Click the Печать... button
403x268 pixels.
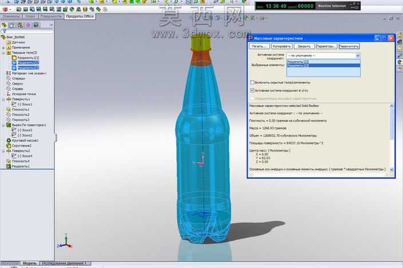point(259,46)
